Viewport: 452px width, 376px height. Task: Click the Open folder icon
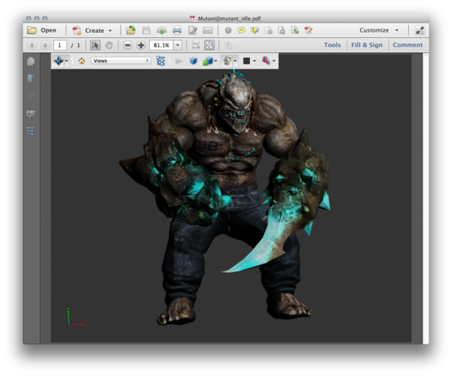point(32,30)
